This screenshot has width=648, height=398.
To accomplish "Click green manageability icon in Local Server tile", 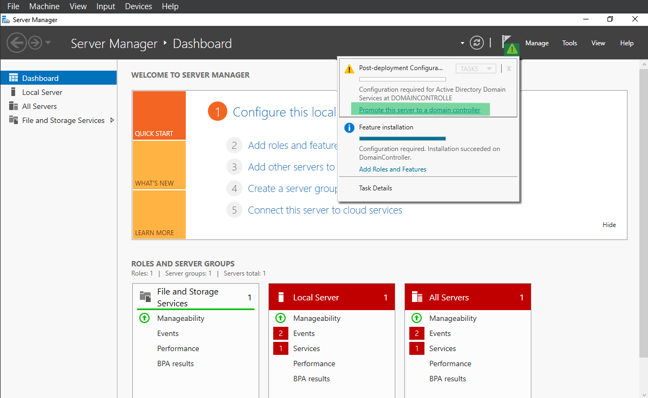I will click(280, 318).
